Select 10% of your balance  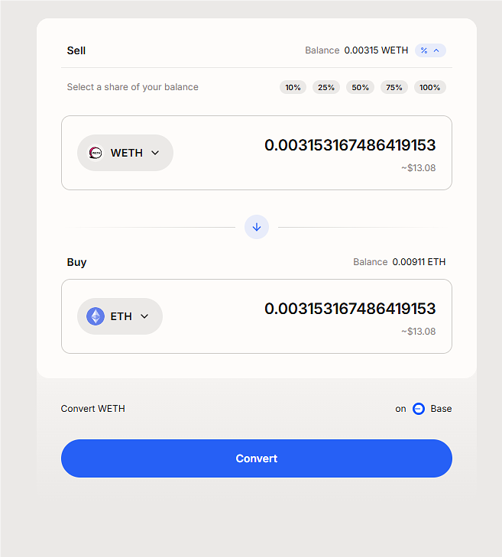293,87
